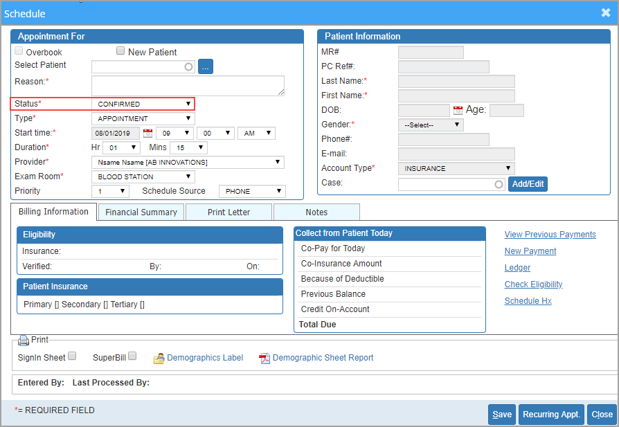Click the Case field search circle icon
Image resolution: width=619 pixels, height=427 pixels.
coord(499,184)
